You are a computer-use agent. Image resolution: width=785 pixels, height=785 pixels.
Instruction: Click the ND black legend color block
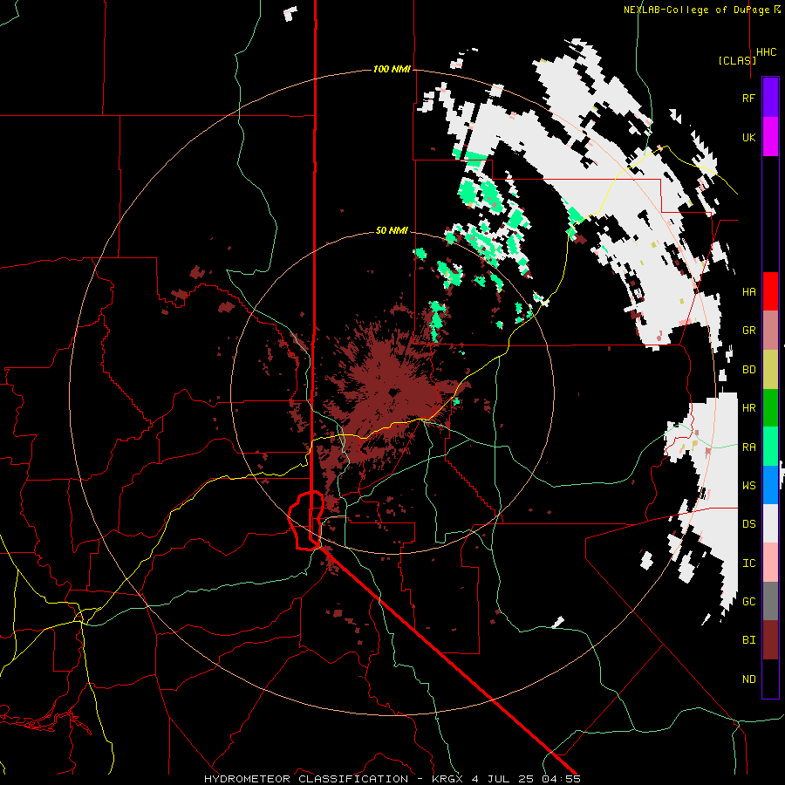point(770,679)
